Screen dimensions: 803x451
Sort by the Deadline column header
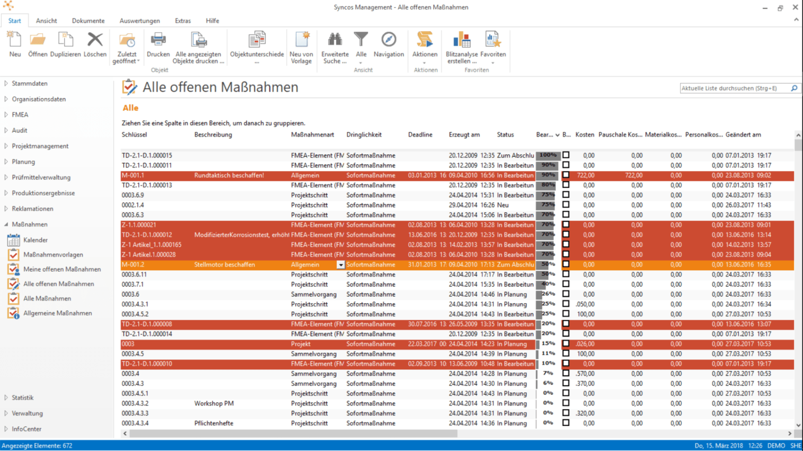pyautogui.click(x=420, y=135)
